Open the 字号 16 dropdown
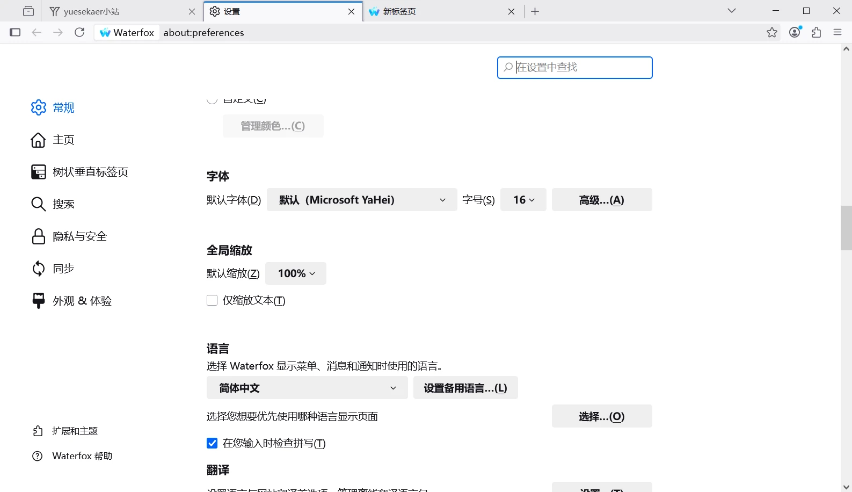This screenshot has height=492, width=852. coord(523,200)
